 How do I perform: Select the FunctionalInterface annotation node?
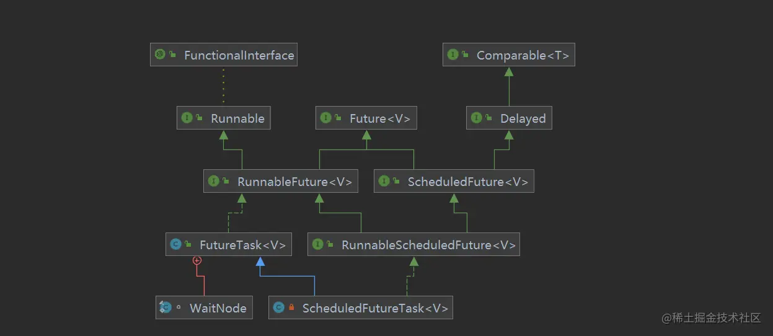(x=223, y=55)
